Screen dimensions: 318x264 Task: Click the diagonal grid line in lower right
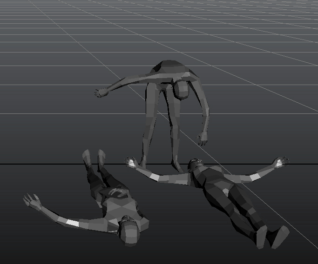pos(298,233)
